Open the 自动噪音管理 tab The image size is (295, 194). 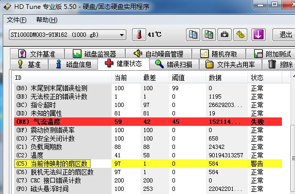[x=158, y=54]
